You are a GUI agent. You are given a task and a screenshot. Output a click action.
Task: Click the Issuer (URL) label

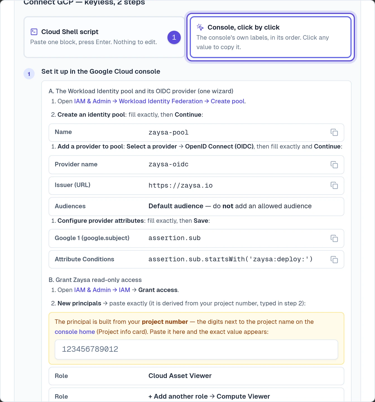73,185
